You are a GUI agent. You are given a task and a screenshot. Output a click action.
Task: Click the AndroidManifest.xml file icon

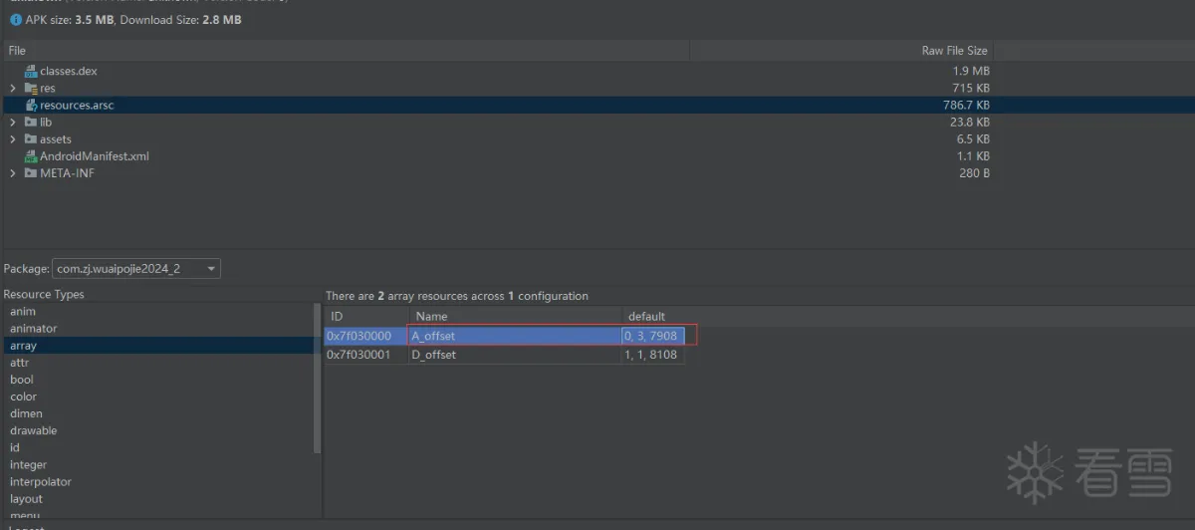[31, 156]
